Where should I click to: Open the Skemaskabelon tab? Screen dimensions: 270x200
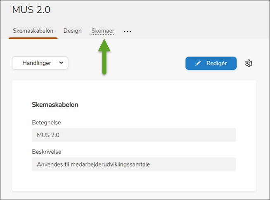click(33, 31)
